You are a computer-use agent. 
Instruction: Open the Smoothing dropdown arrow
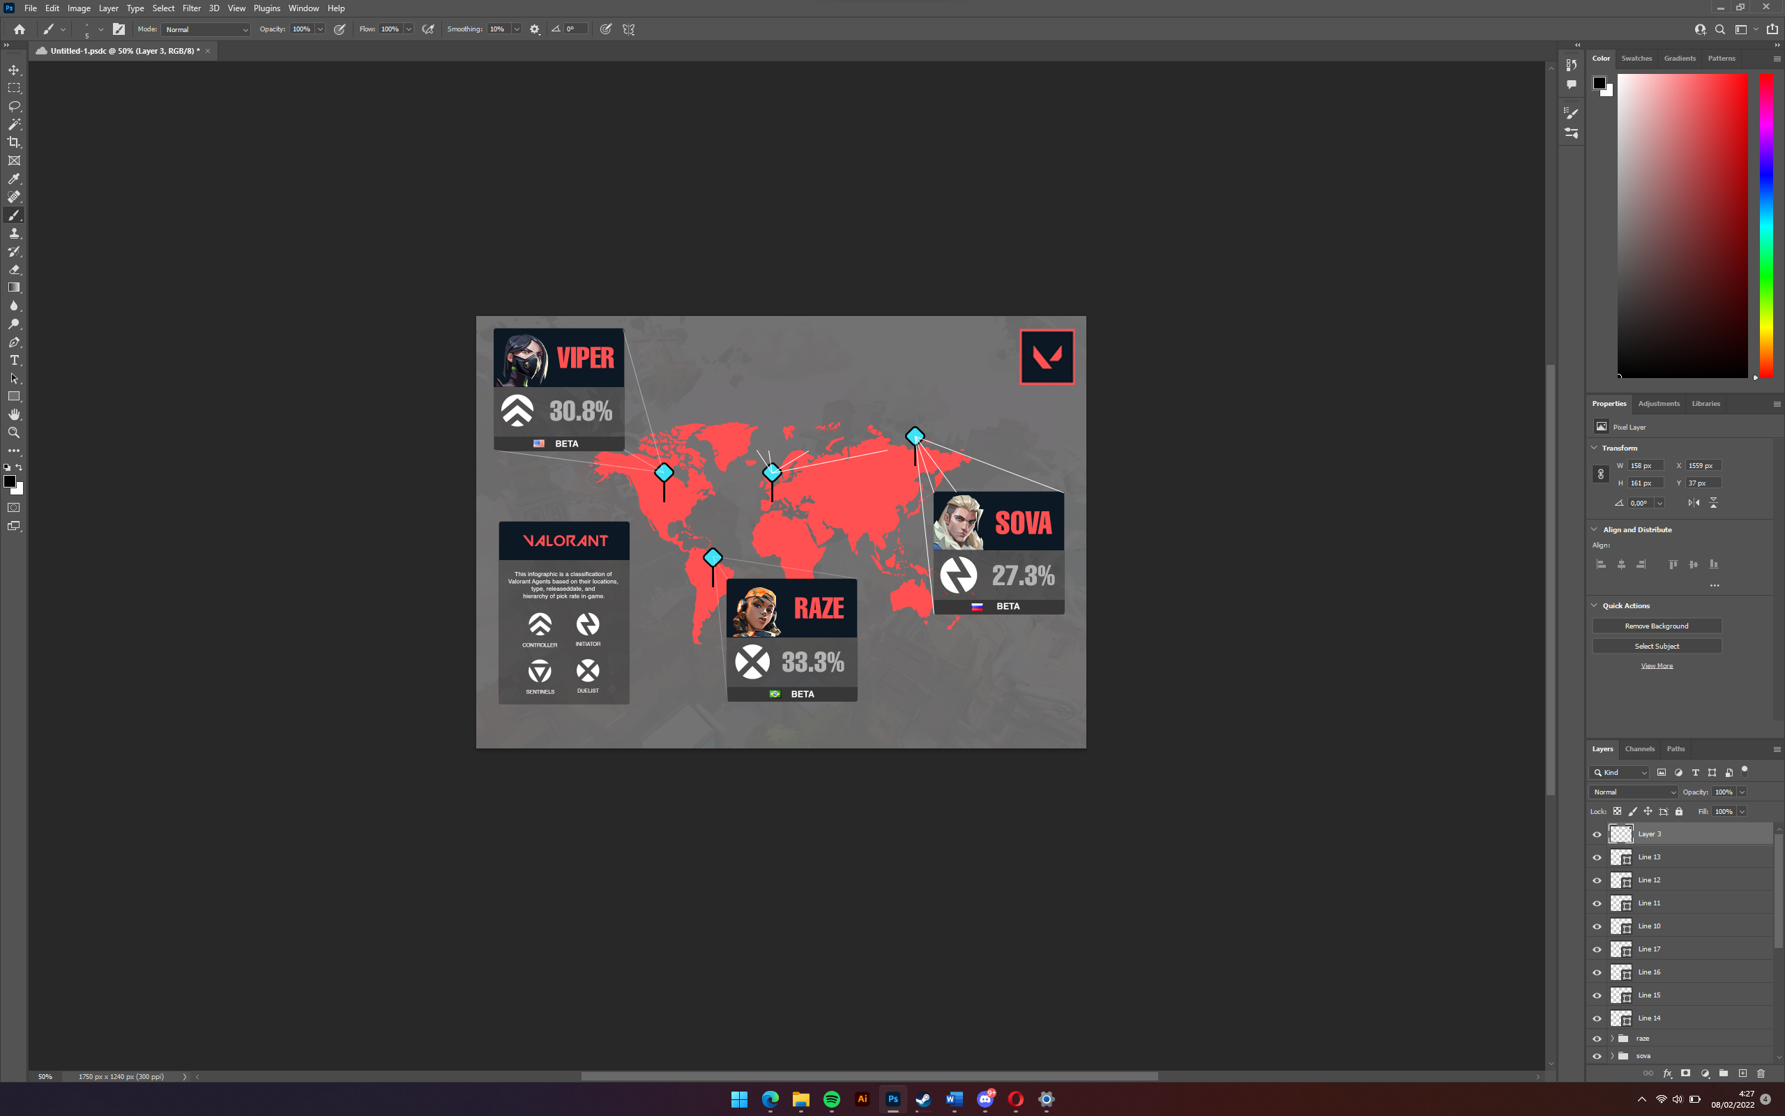(516, 29)
